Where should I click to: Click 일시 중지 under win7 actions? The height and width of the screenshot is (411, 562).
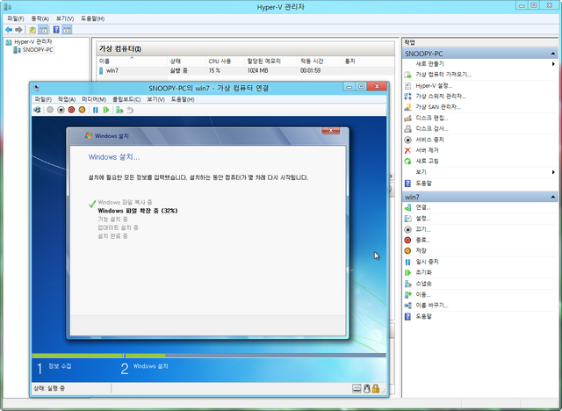coord(427,262)
